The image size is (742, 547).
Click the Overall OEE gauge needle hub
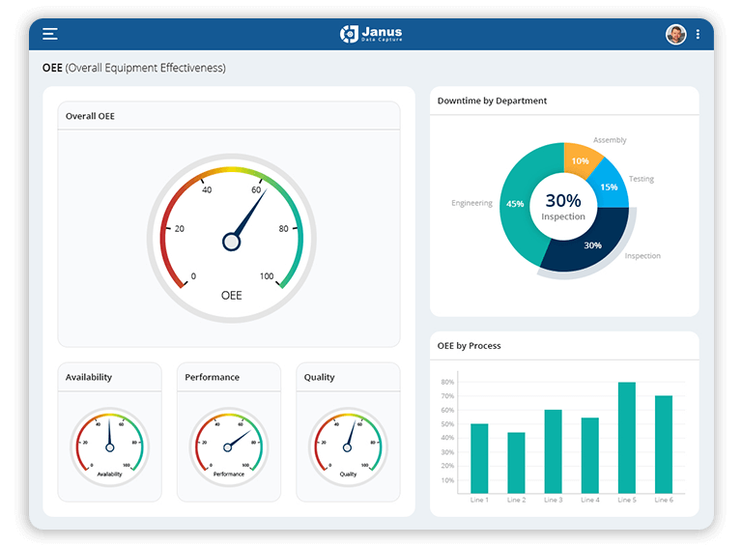(231, 242)
